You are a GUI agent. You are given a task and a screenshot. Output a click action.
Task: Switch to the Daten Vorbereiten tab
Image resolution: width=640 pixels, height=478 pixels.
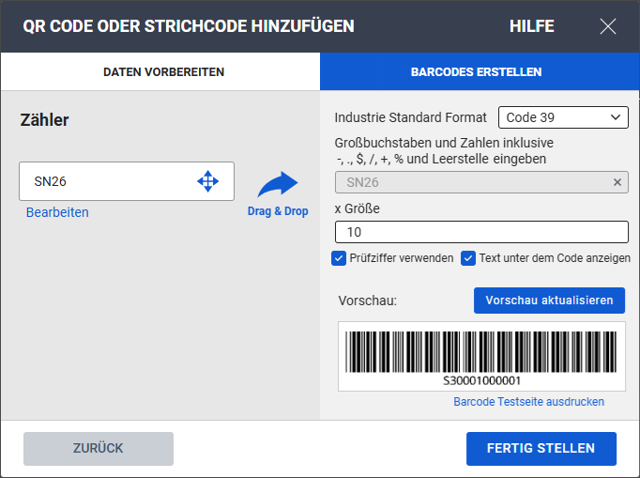[160, 71]
